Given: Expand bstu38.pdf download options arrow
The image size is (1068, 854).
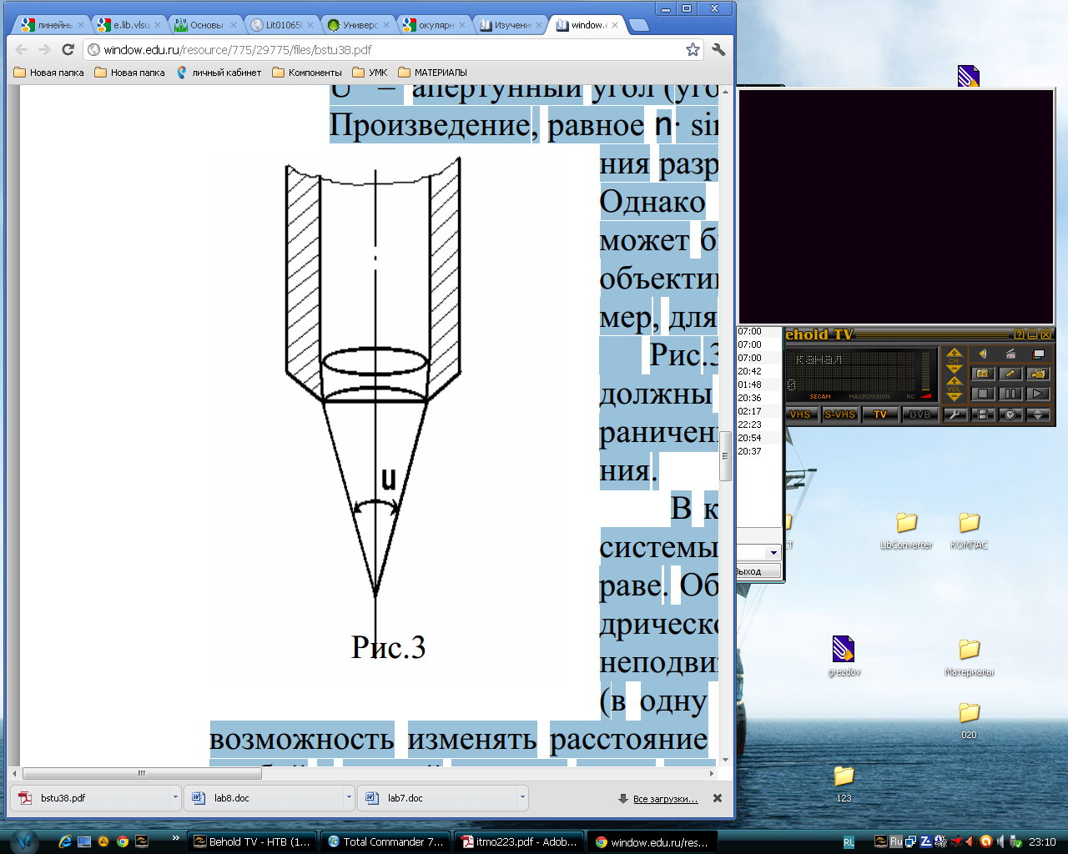Looking at the screenshot, I should click(175, 798).
